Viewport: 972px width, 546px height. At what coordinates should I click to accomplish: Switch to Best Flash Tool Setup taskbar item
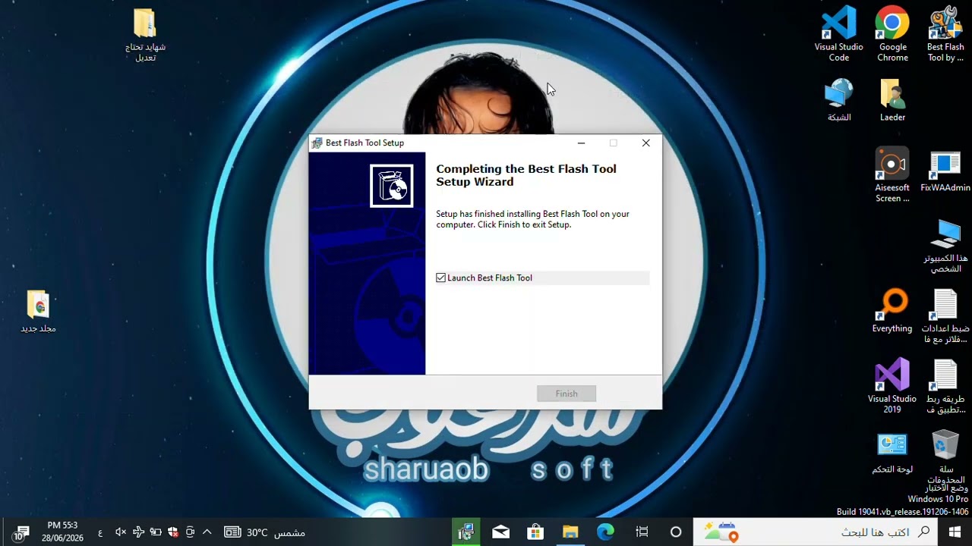465,532
